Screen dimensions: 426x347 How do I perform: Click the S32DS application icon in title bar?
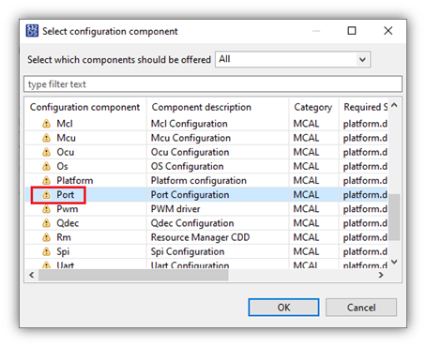(x=32, y=31)
